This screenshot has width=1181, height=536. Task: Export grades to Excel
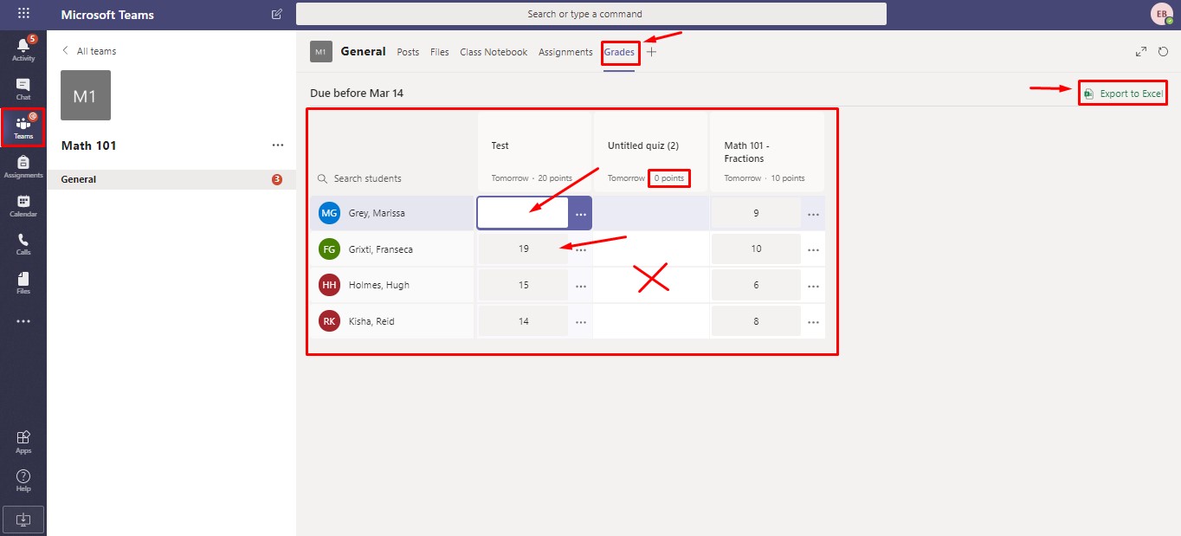[1123, 94]
